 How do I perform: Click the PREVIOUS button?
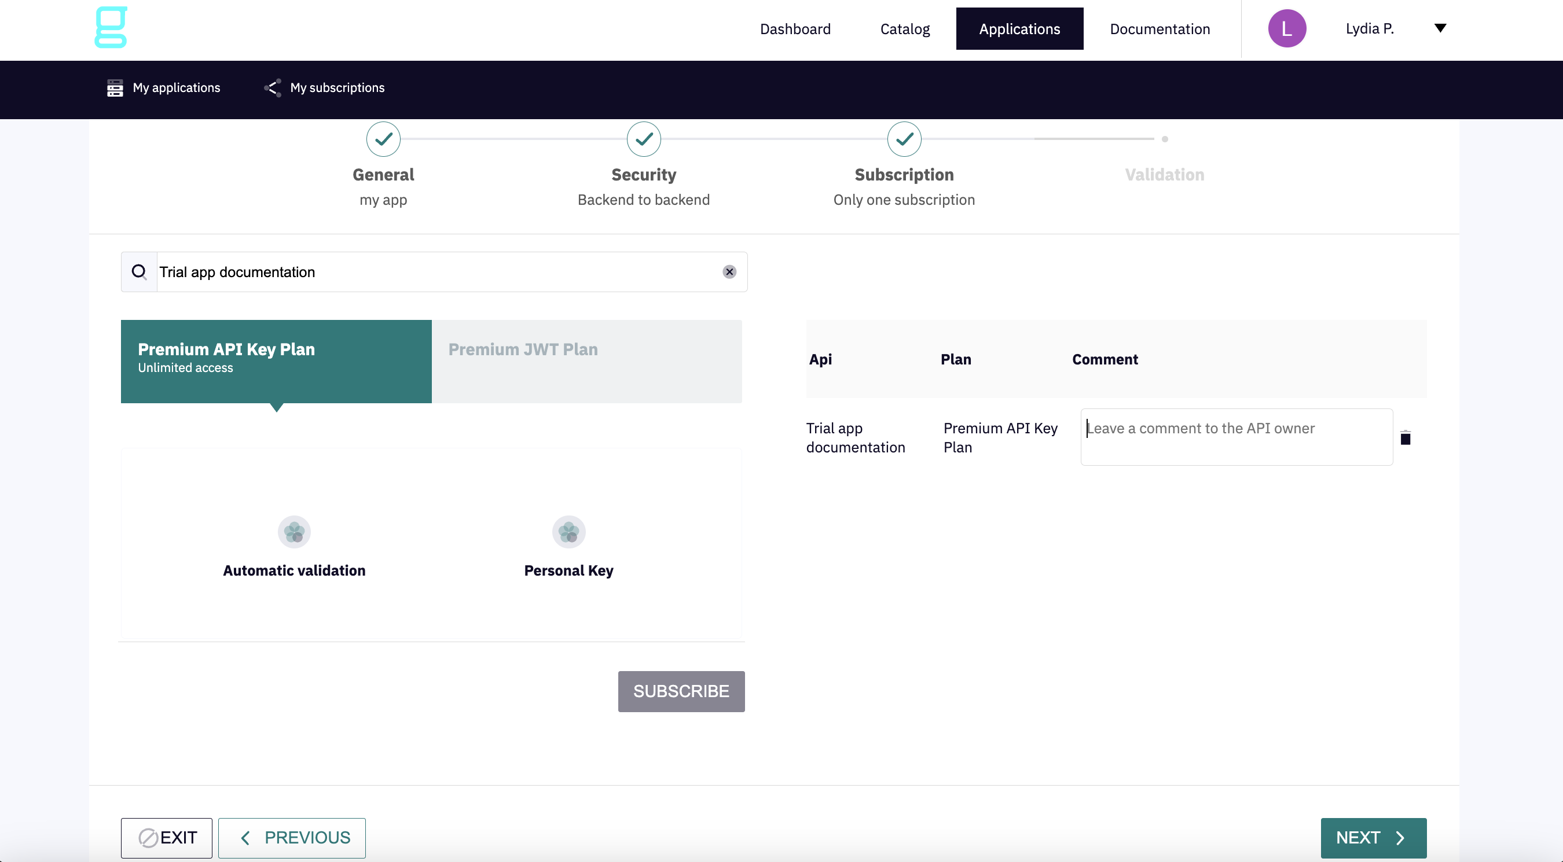pyautogui.click(x=292, y=837)
